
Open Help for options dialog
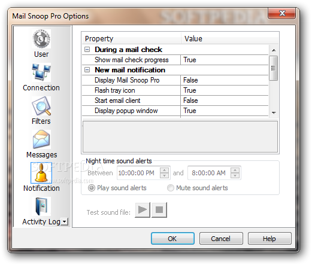pyautogui.click(x=269, y=239)
